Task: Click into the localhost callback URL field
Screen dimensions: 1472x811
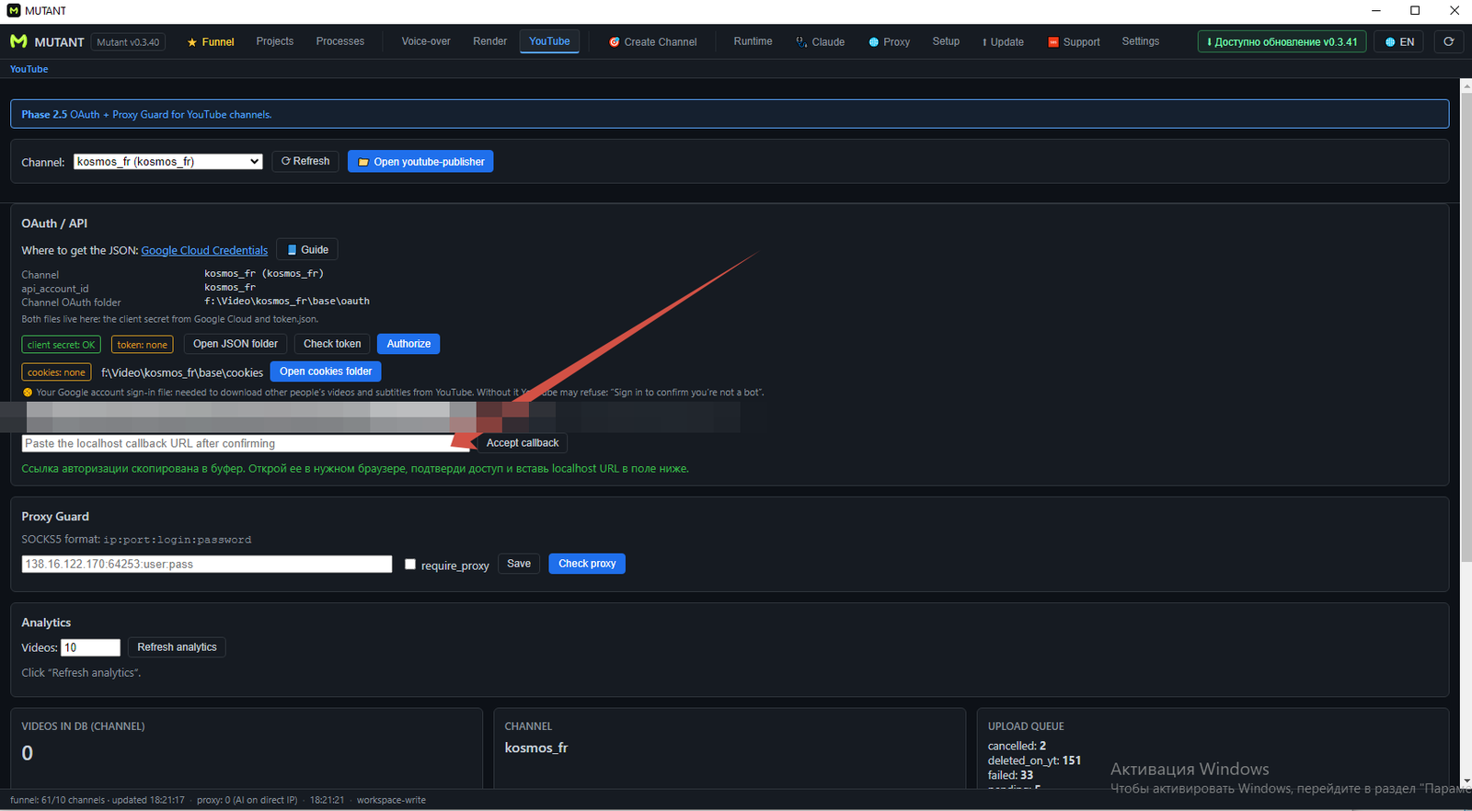Action: [x=246, y=443]
